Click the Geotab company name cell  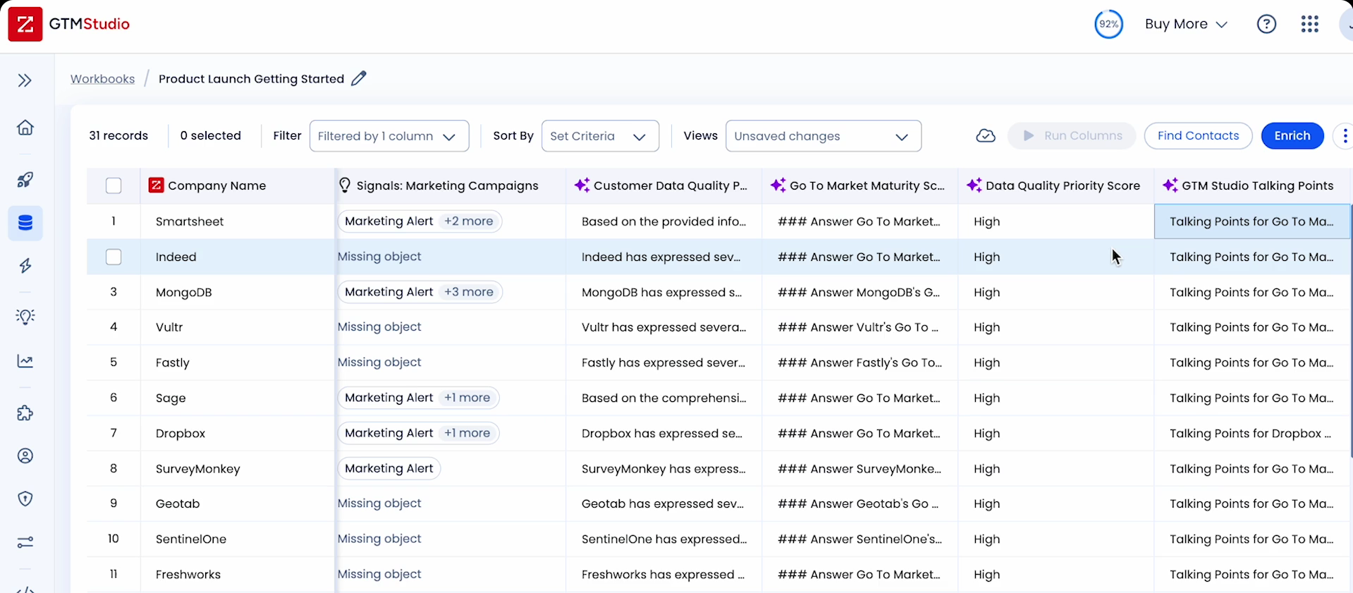(238, 503)
